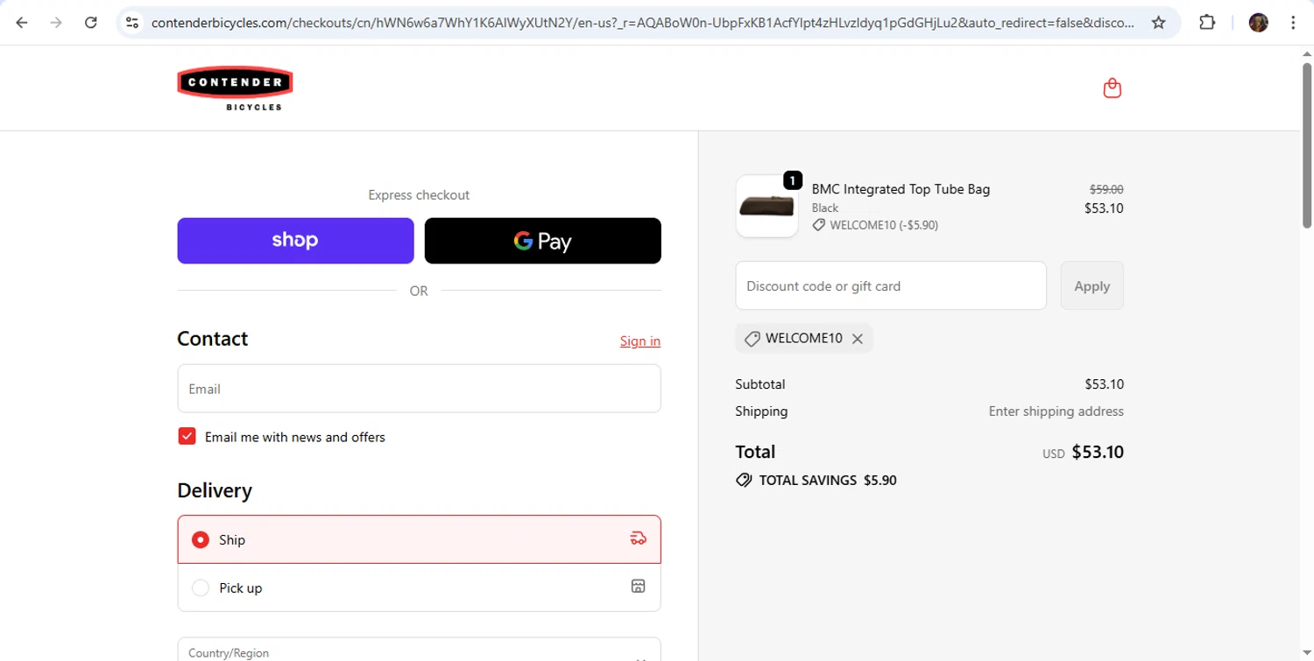Screen dimensions: 1314x661
Task: Focus the Email input field
Action: tap(419, 389)
